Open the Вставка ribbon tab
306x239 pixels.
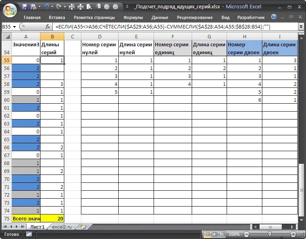pyautogui.click(x=57, y=17)
